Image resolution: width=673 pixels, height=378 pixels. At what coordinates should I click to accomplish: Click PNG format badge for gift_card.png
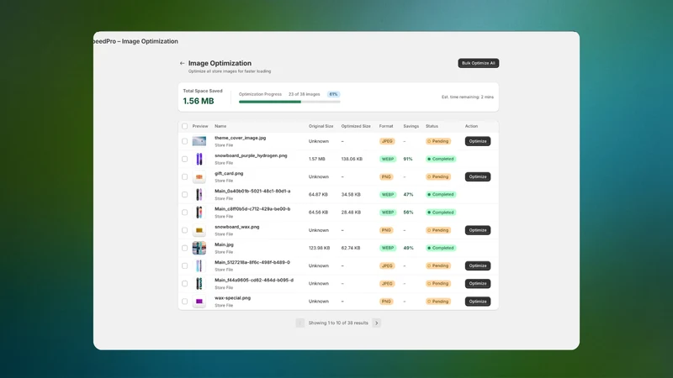(x=386, y=176)
